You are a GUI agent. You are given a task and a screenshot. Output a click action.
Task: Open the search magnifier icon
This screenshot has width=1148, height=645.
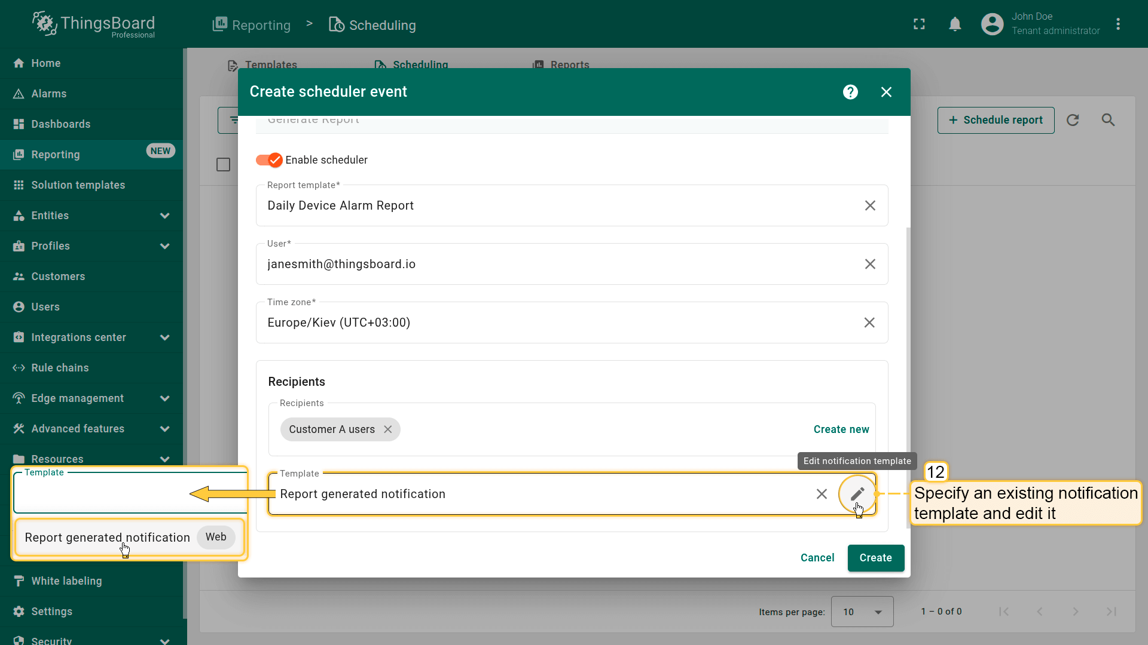pyautogui.click(x=1108, y=120)
